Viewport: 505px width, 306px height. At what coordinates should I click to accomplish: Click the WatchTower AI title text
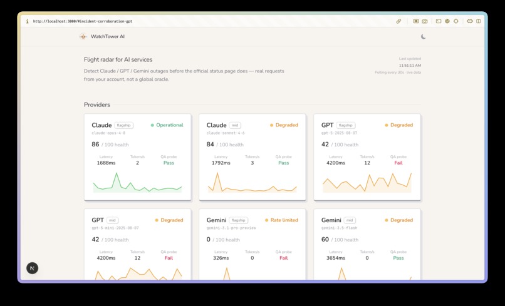point(108,36)
